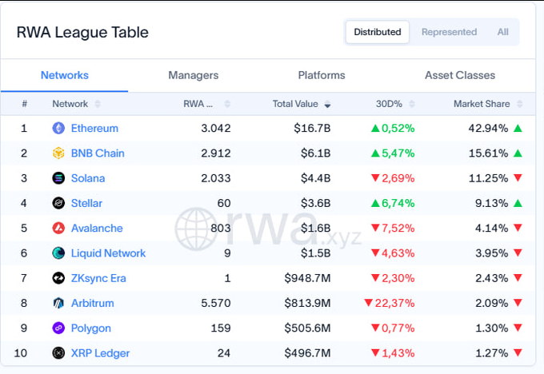
Task: Click the BNB Chain logo icon
Action: [x=58, y=153]
